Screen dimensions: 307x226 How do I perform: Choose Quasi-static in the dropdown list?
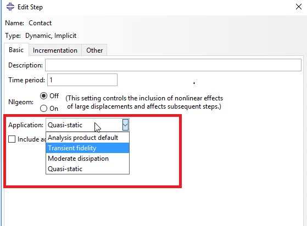coord(87,169)
